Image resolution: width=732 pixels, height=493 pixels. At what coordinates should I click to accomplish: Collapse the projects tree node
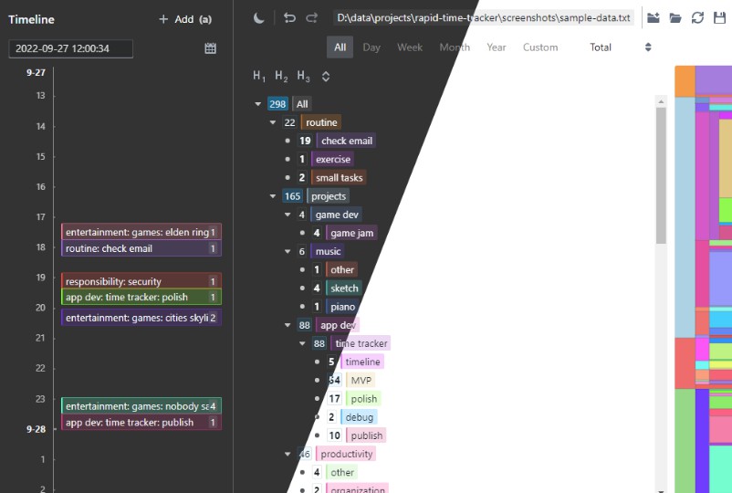coord(273,196)
